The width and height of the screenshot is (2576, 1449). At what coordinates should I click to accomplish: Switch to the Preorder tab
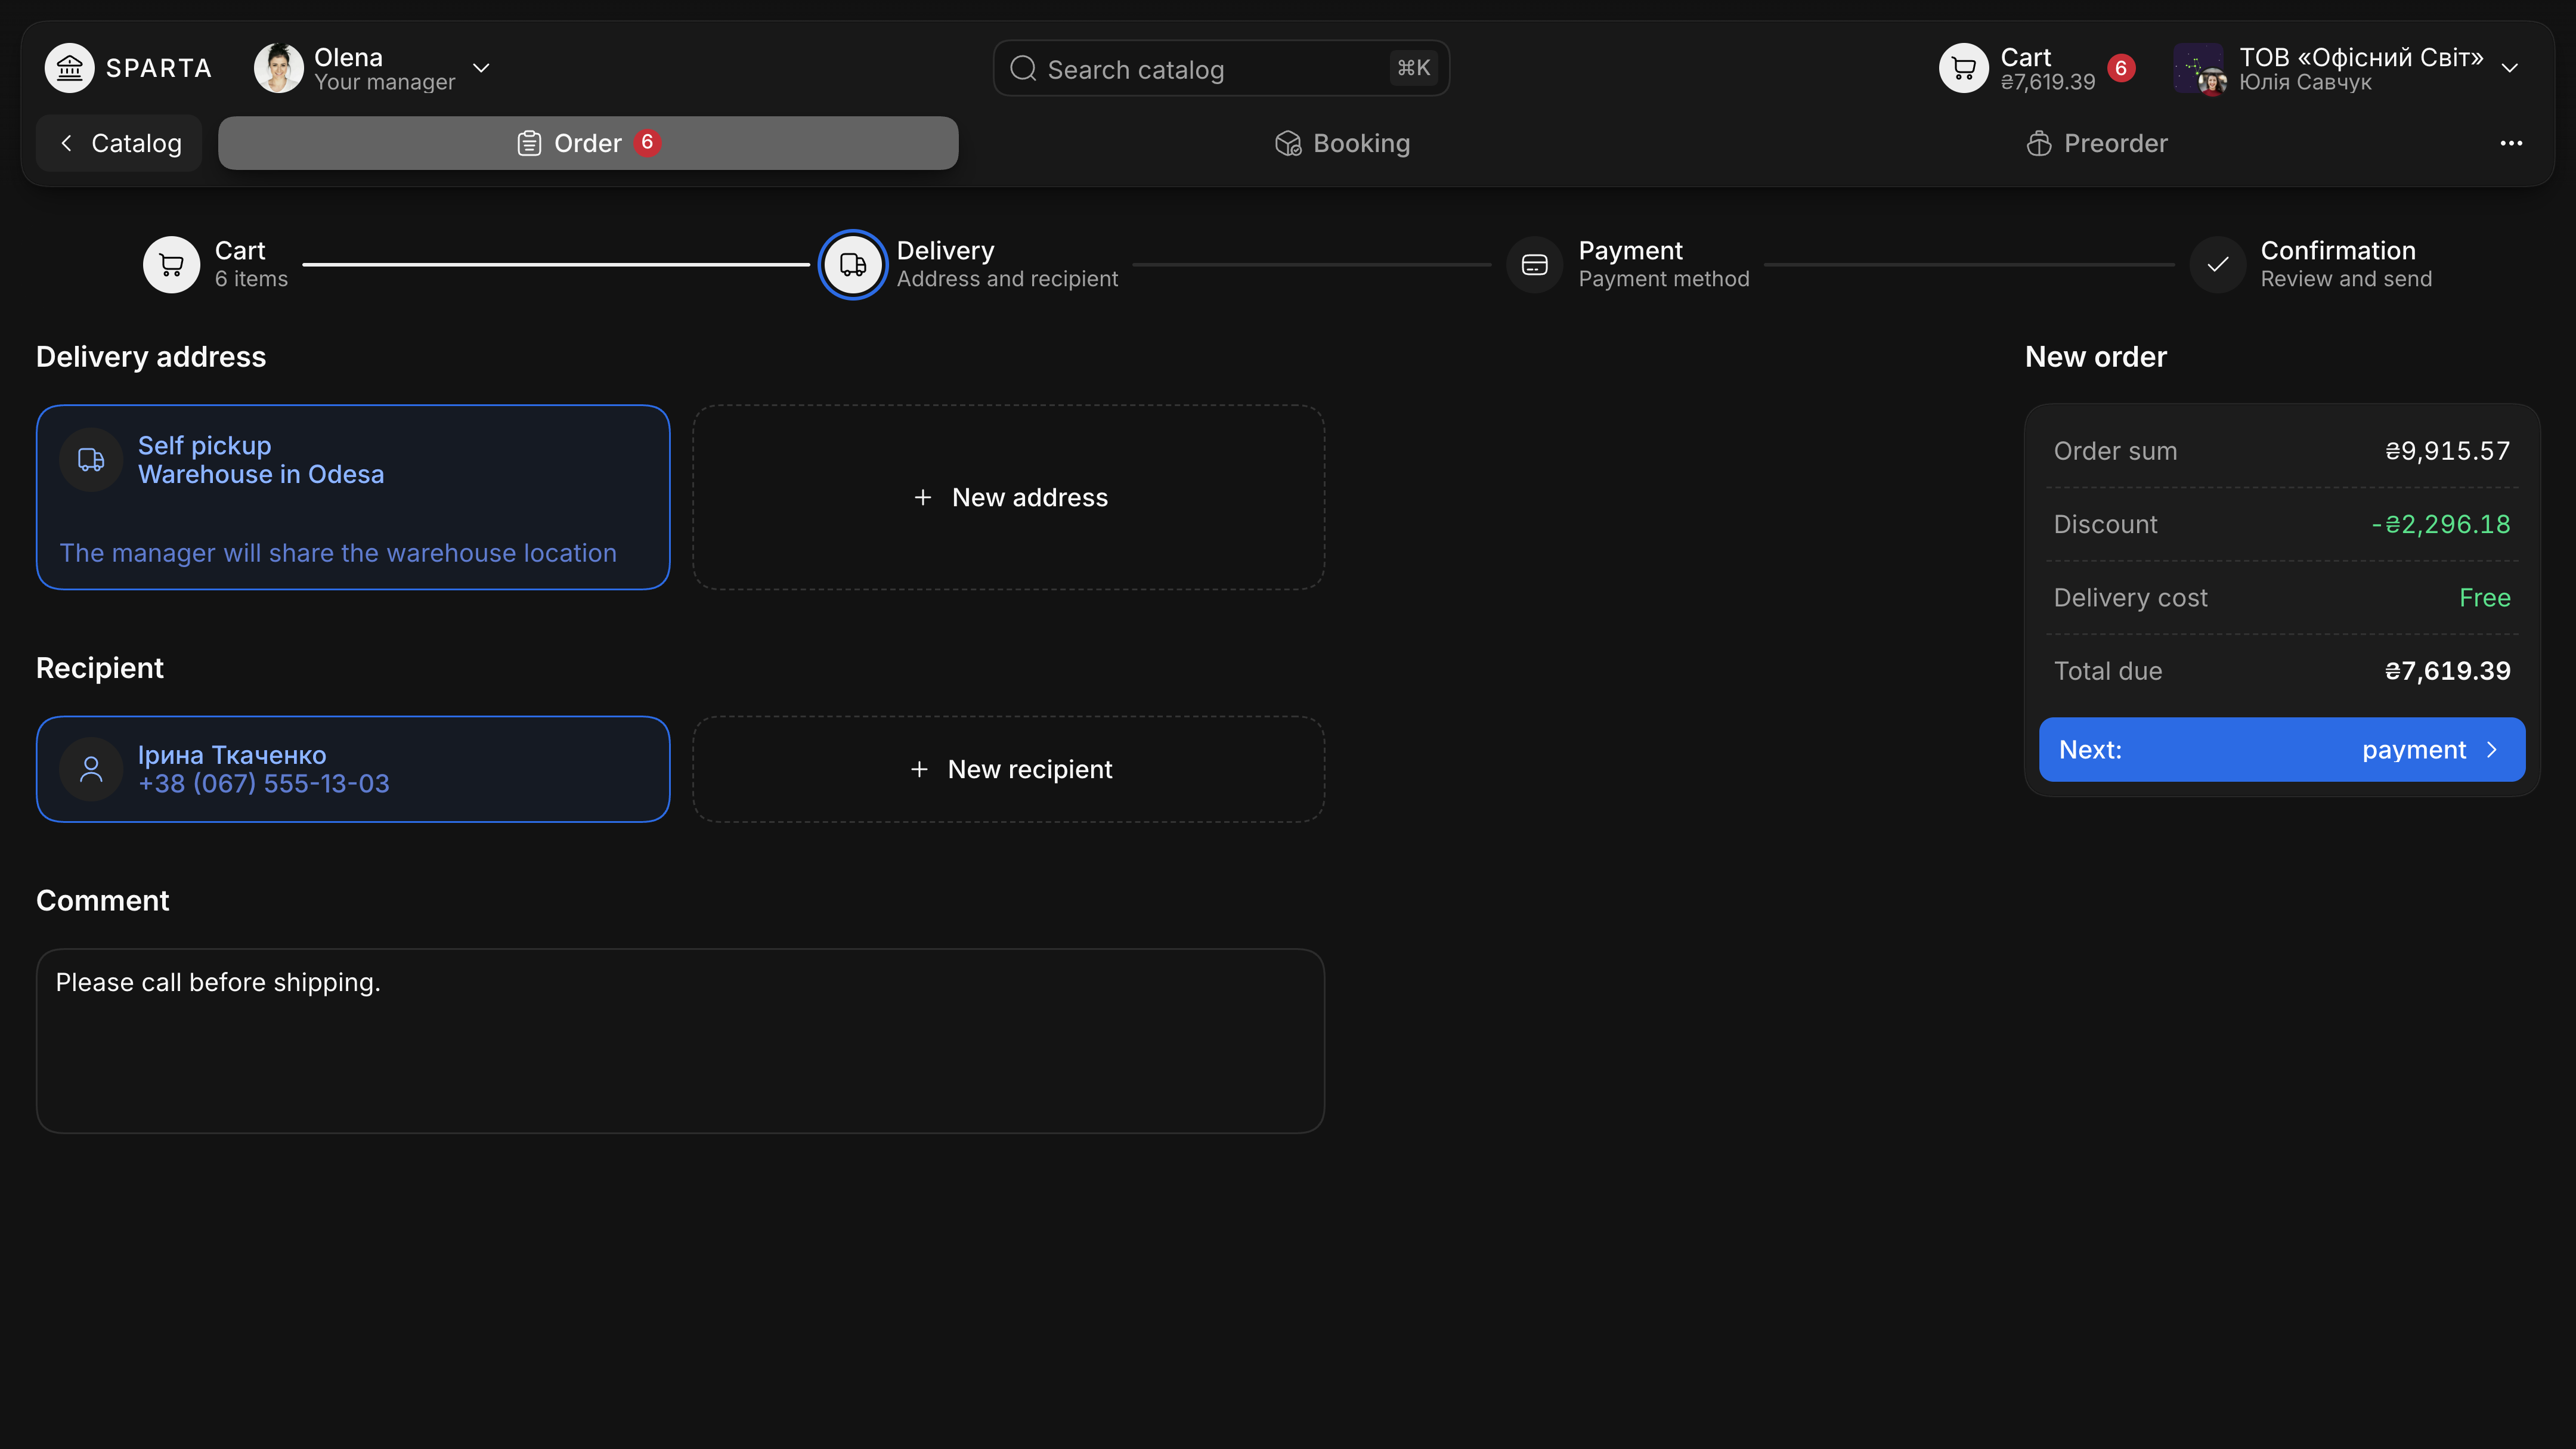[2097, 143]
